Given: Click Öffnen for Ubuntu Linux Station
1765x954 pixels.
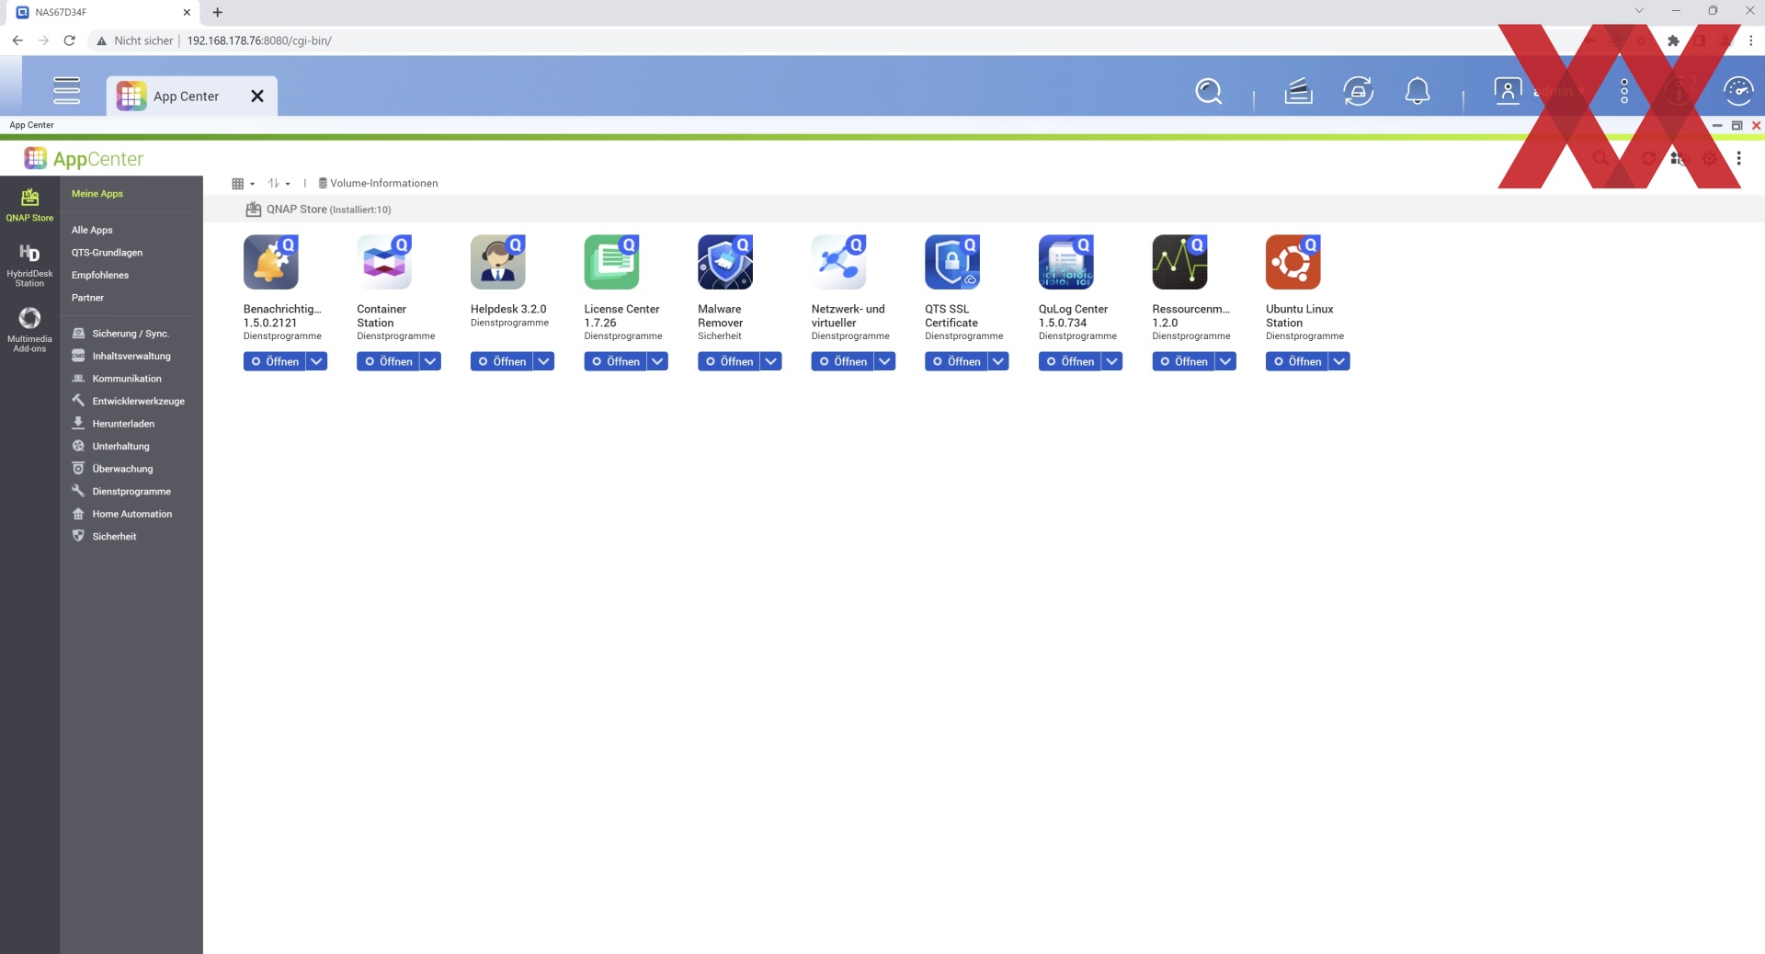Looking at the screenshot, I should click(x=1297, y=362).
